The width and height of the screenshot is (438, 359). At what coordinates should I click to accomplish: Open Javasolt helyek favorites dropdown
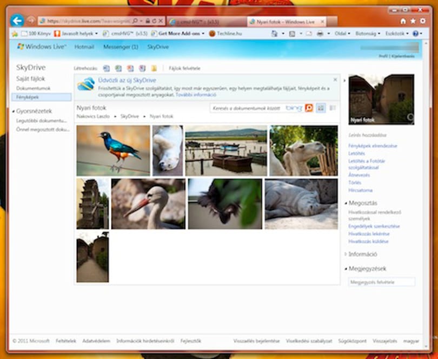pos(76,34)
